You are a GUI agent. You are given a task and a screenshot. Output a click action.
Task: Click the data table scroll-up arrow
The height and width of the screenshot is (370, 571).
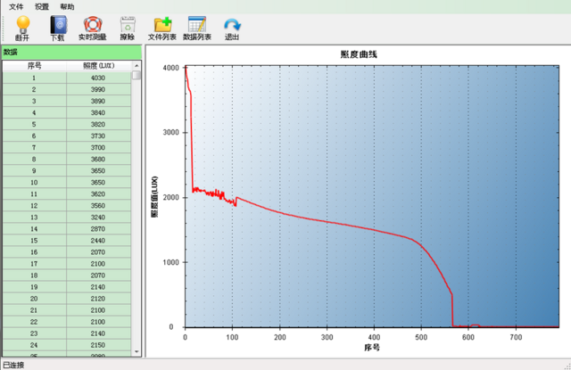pos(137,65)
